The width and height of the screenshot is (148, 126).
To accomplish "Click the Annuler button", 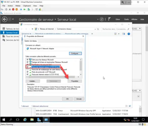I will pos(79,99).
